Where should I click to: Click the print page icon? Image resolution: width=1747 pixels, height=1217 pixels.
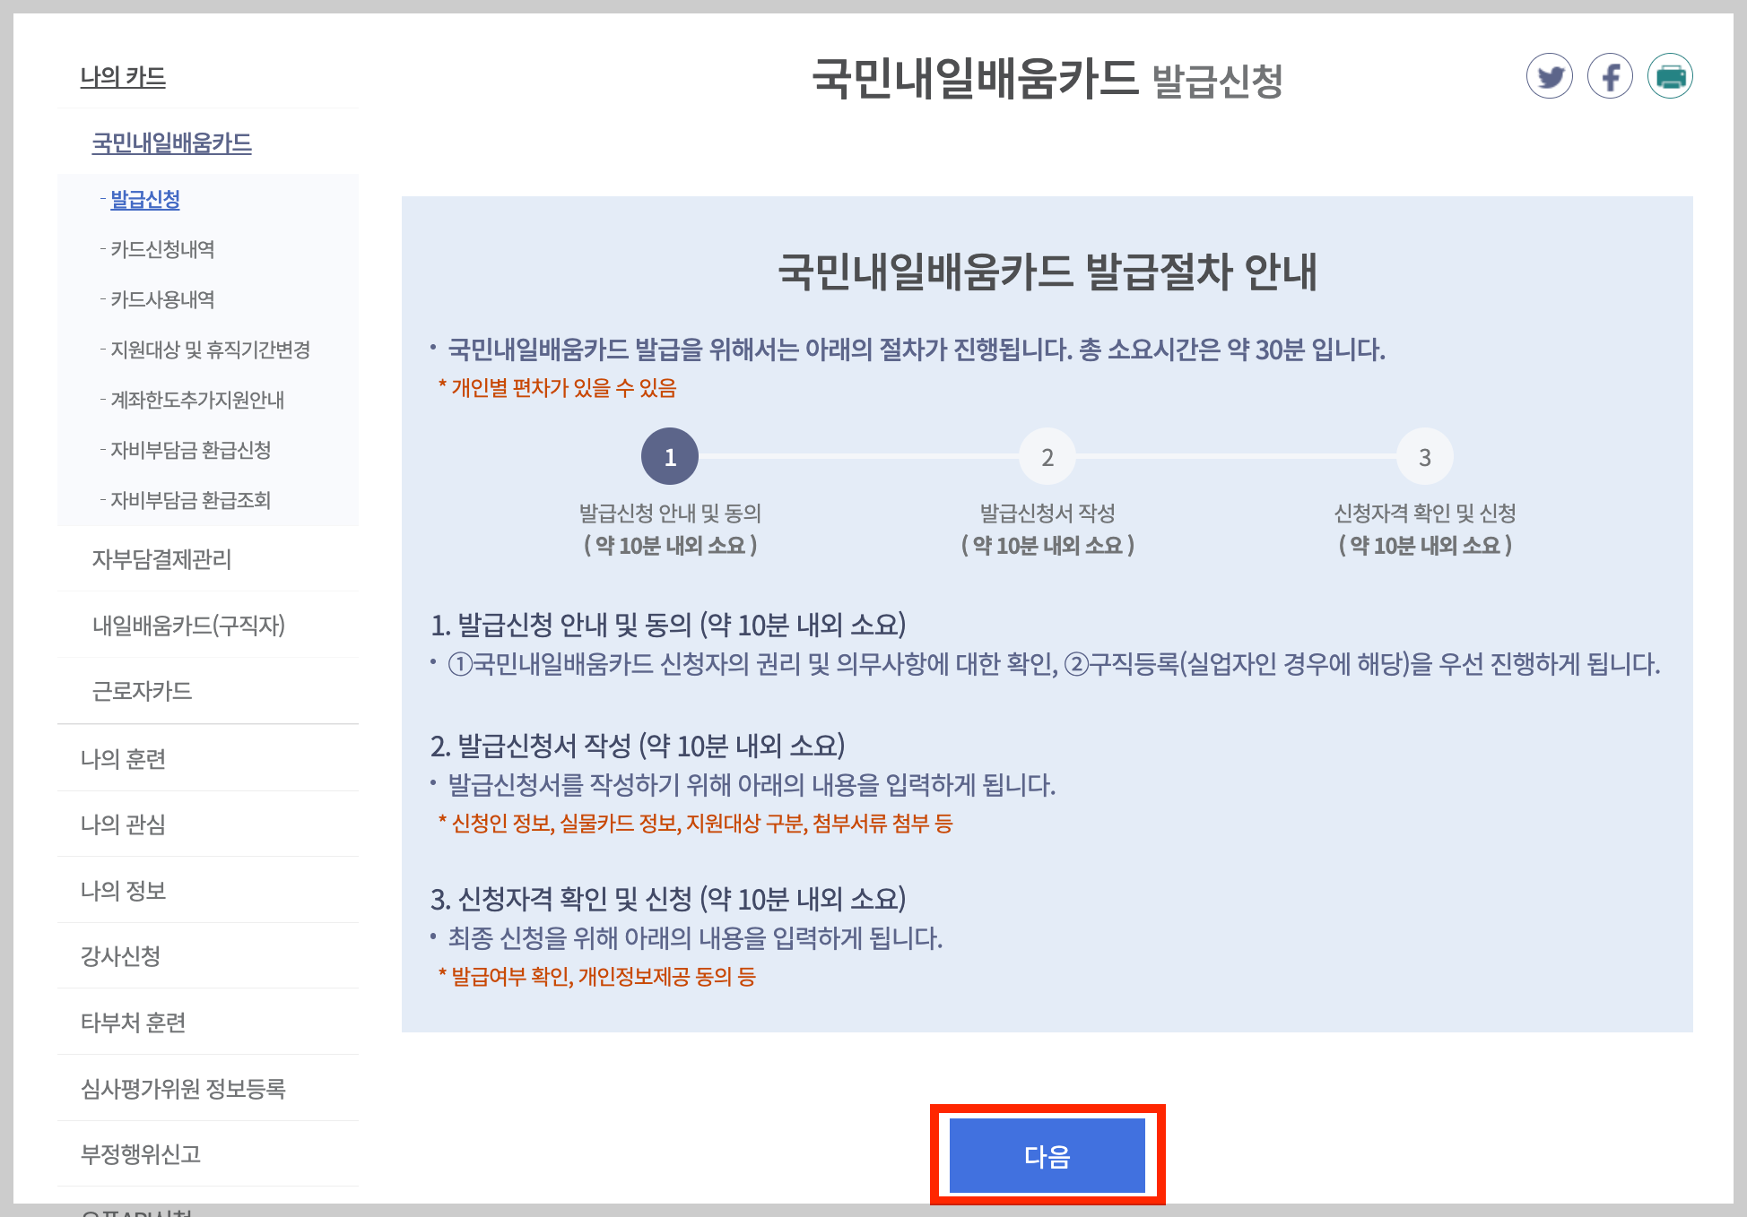point(1670,76)
